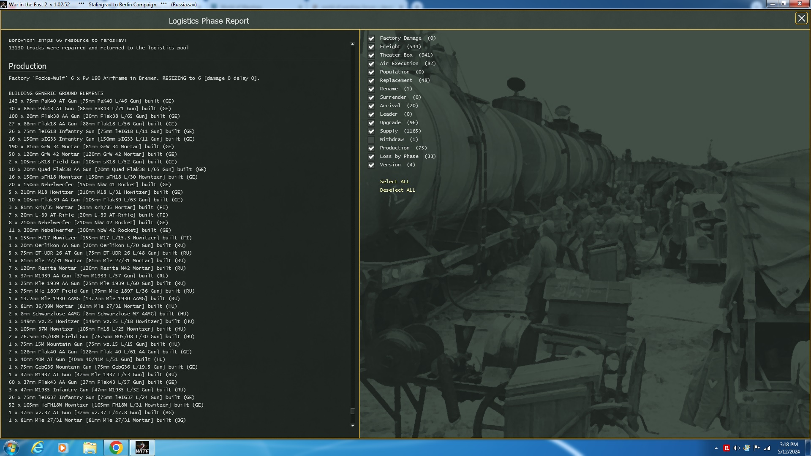
Task: Toggle the Replacement checkbox
Action: coord(371,81)
